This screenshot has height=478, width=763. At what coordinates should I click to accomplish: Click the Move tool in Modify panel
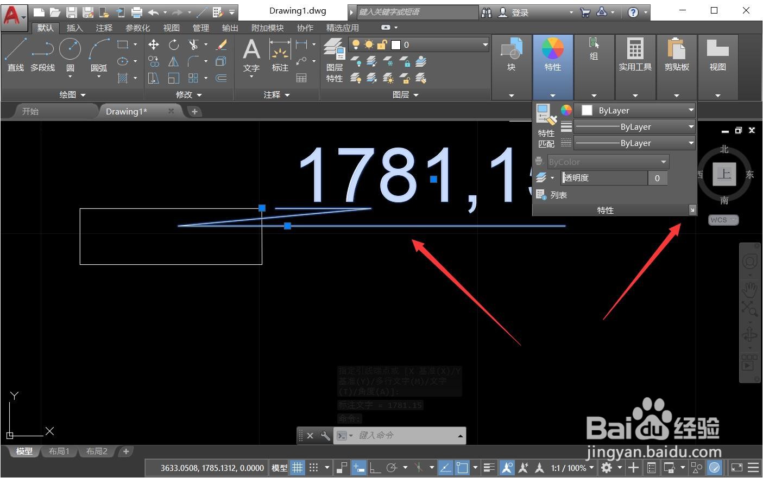click(x=154, y=44)
